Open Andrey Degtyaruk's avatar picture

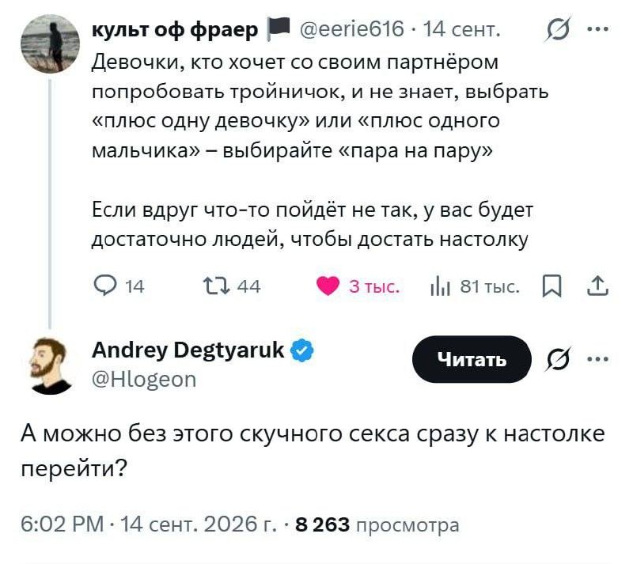50,365
